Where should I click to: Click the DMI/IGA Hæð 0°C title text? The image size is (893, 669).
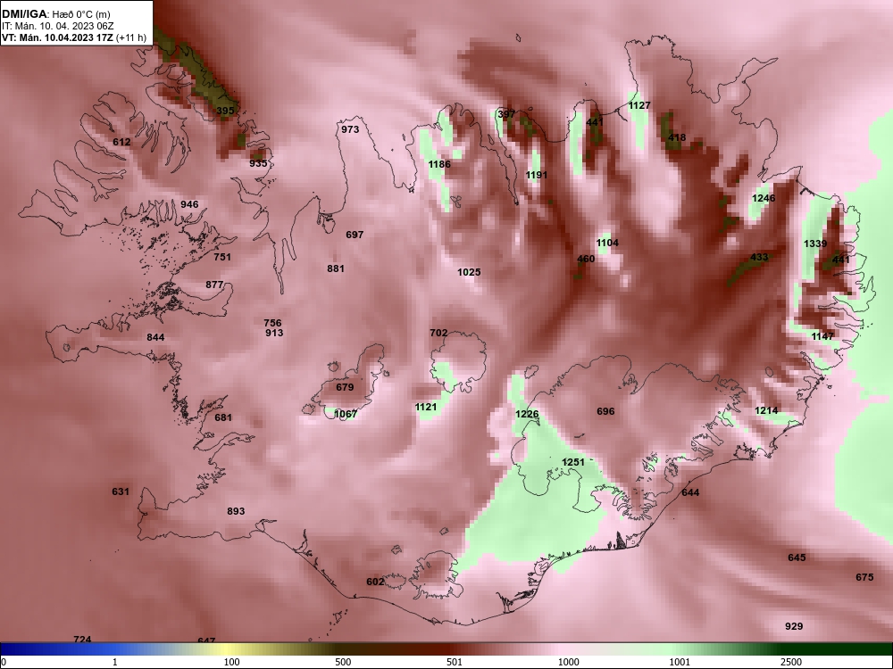coord(55,14)
